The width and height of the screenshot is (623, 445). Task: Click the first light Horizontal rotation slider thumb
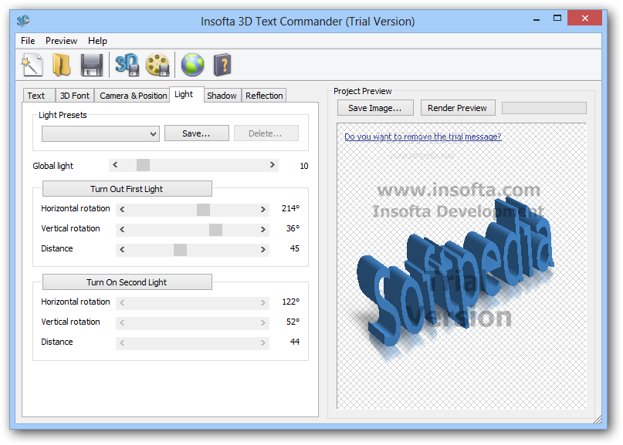click(204, 210)
